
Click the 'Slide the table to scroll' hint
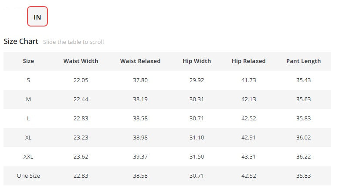click(73, 42)
